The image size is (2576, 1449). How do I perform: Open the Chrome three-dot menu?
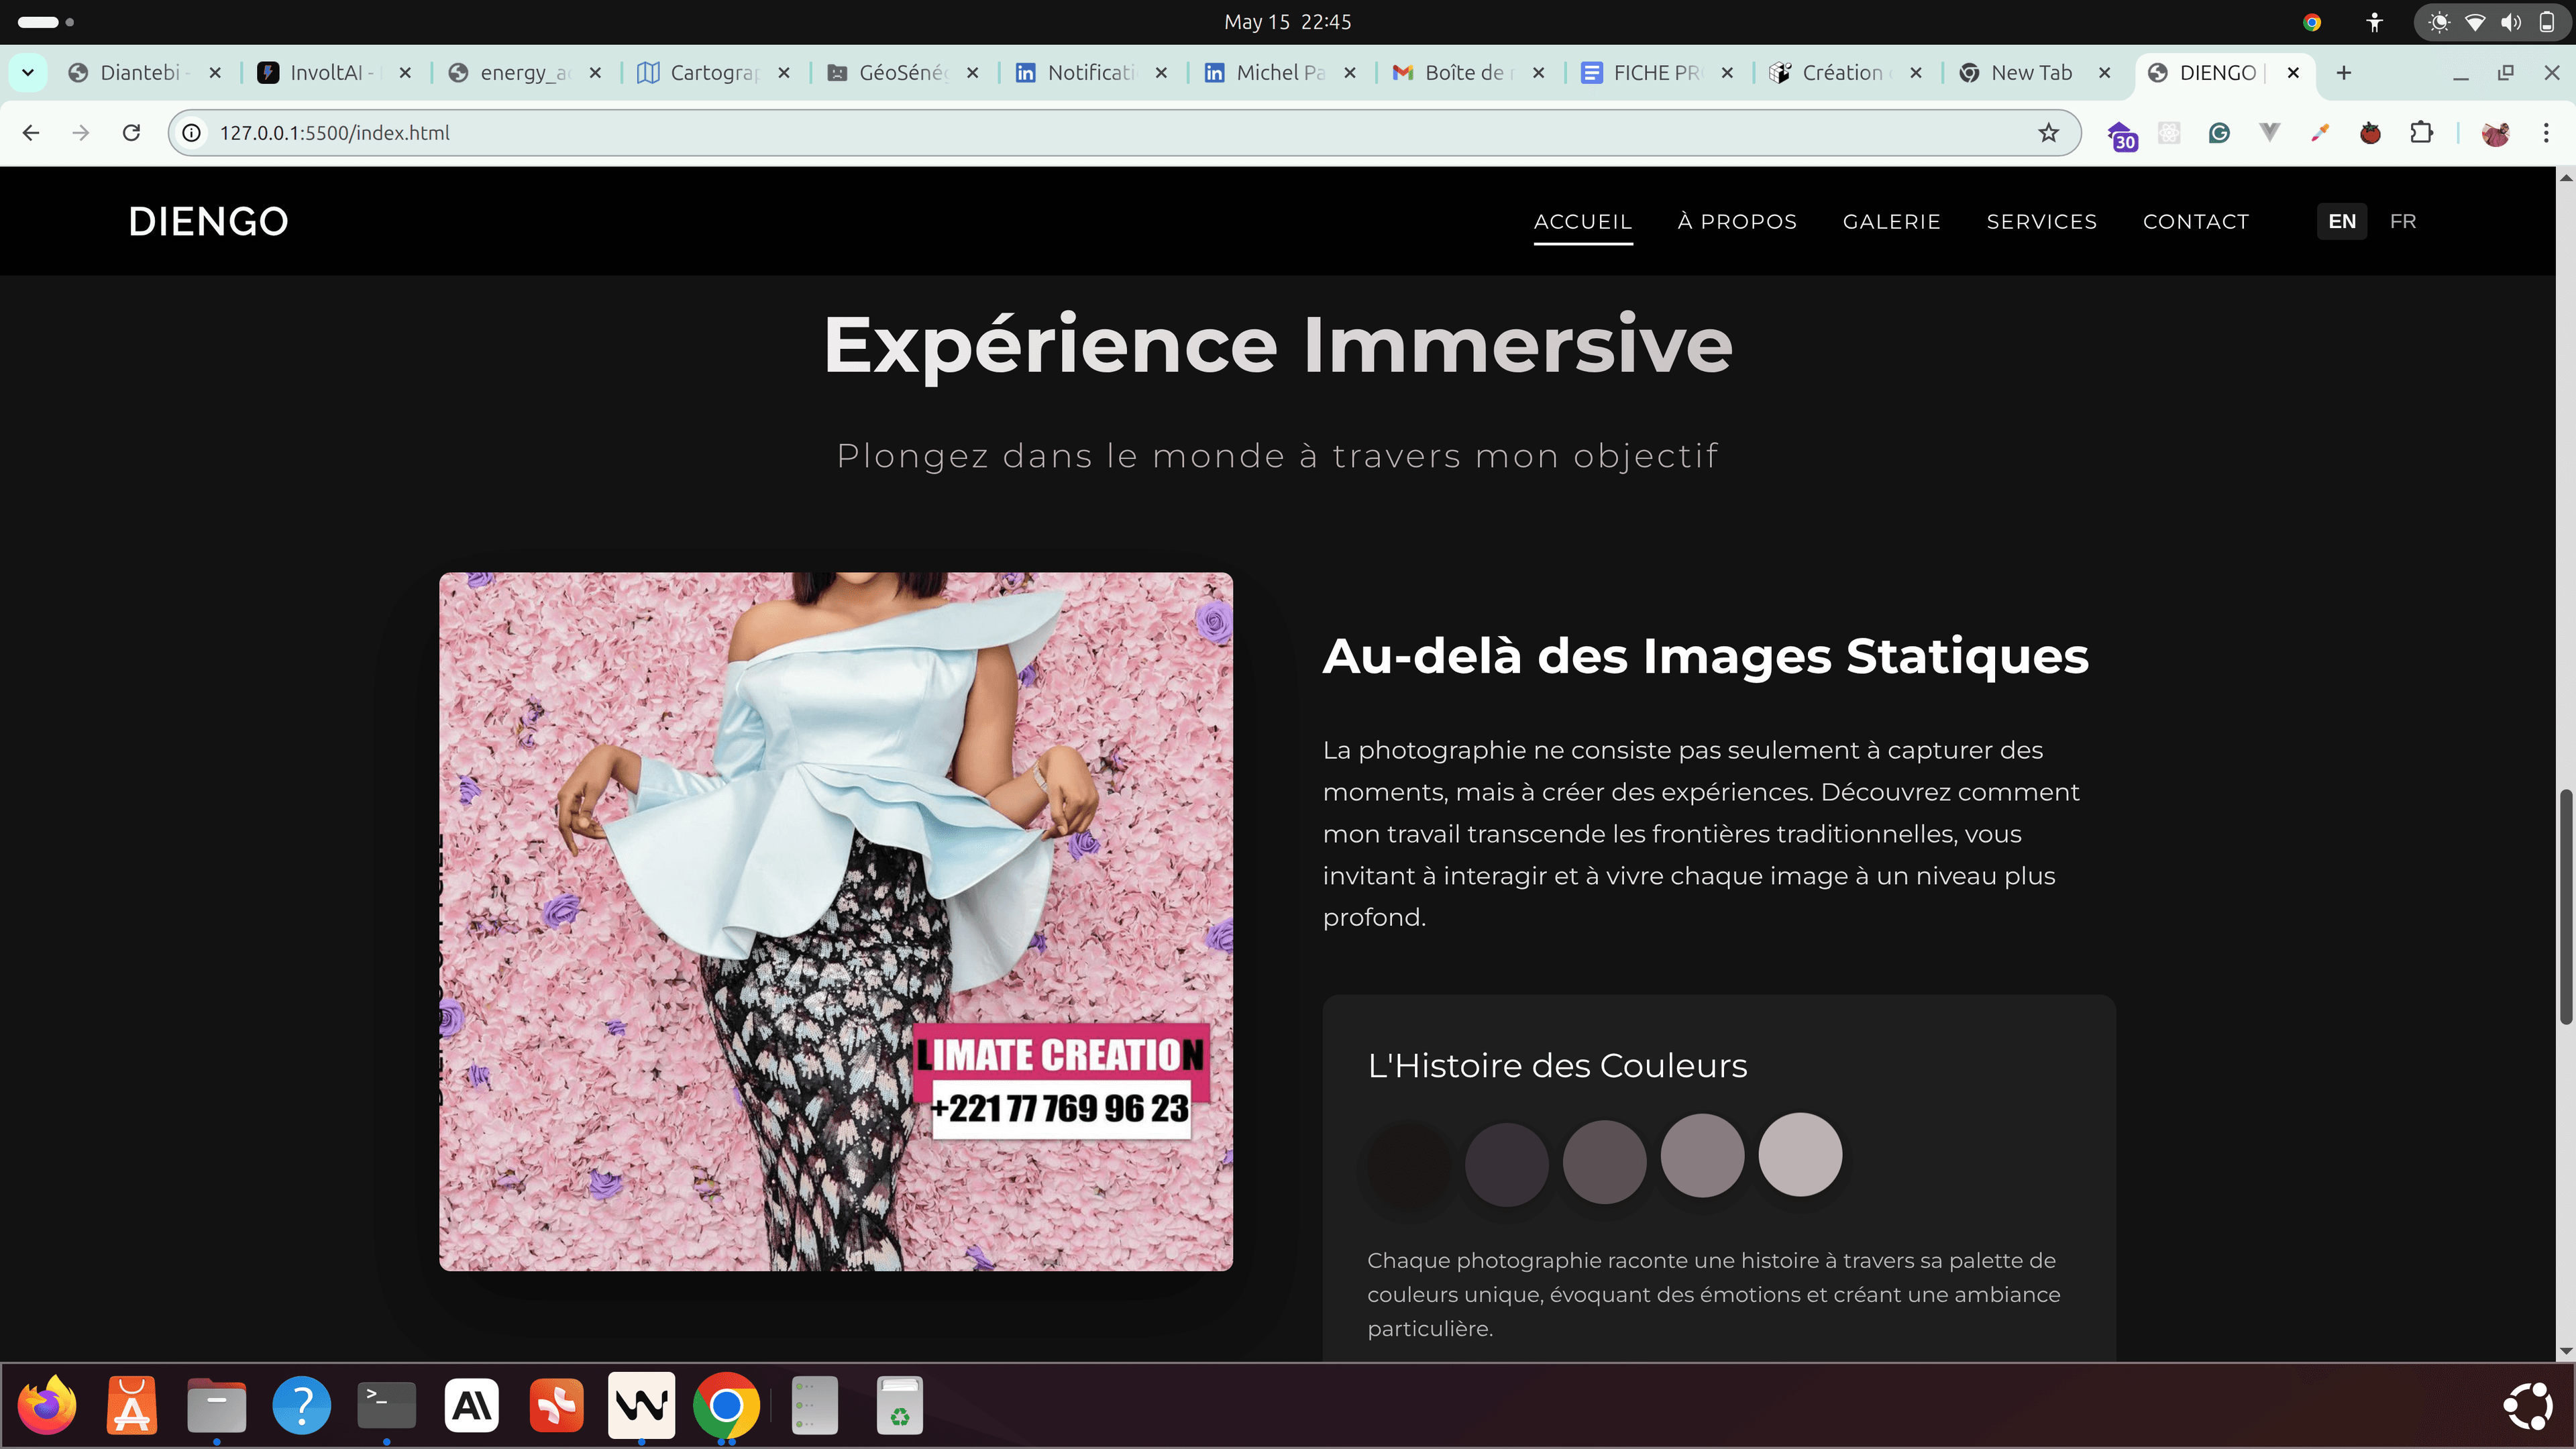click(x=2546, y=133)
